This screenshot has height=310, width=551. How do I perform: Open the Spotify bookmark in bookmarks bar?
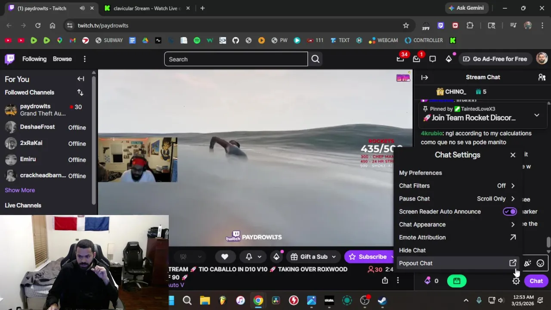197,40
